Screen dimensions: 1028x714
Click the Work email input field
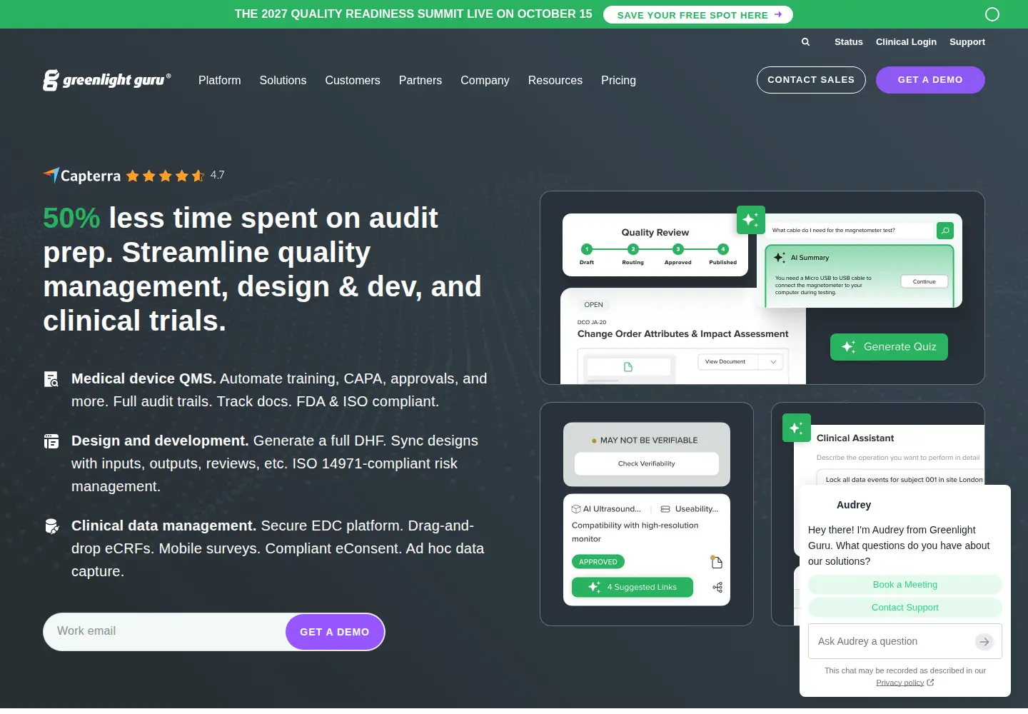pos(165,631)
